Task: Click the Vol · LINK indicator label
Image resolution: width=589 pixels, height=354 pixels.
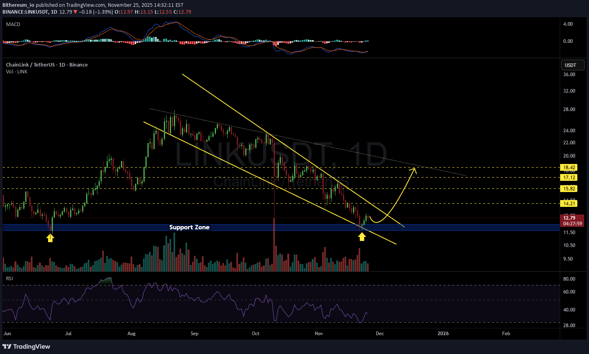Action: click(x=17, y=72)
